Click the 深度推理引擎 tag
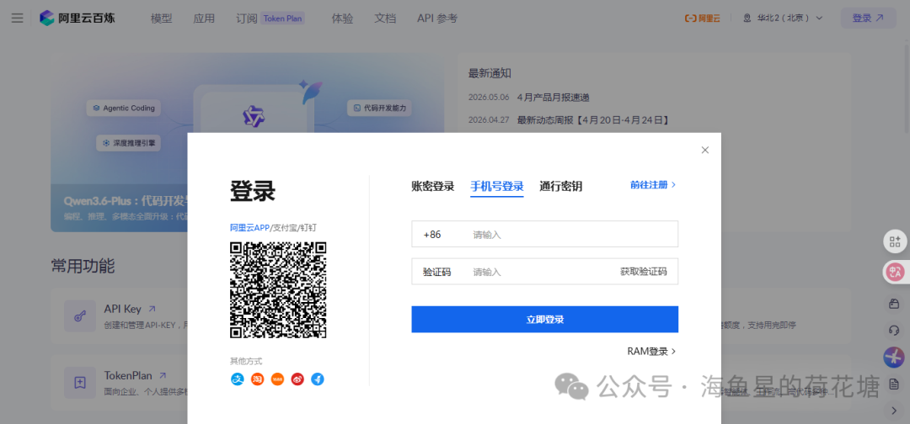 pyautogui.click(x=128, y=142)
